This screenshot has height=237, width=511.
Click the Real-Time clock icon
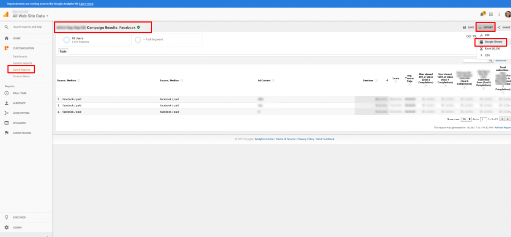(6, 93)
